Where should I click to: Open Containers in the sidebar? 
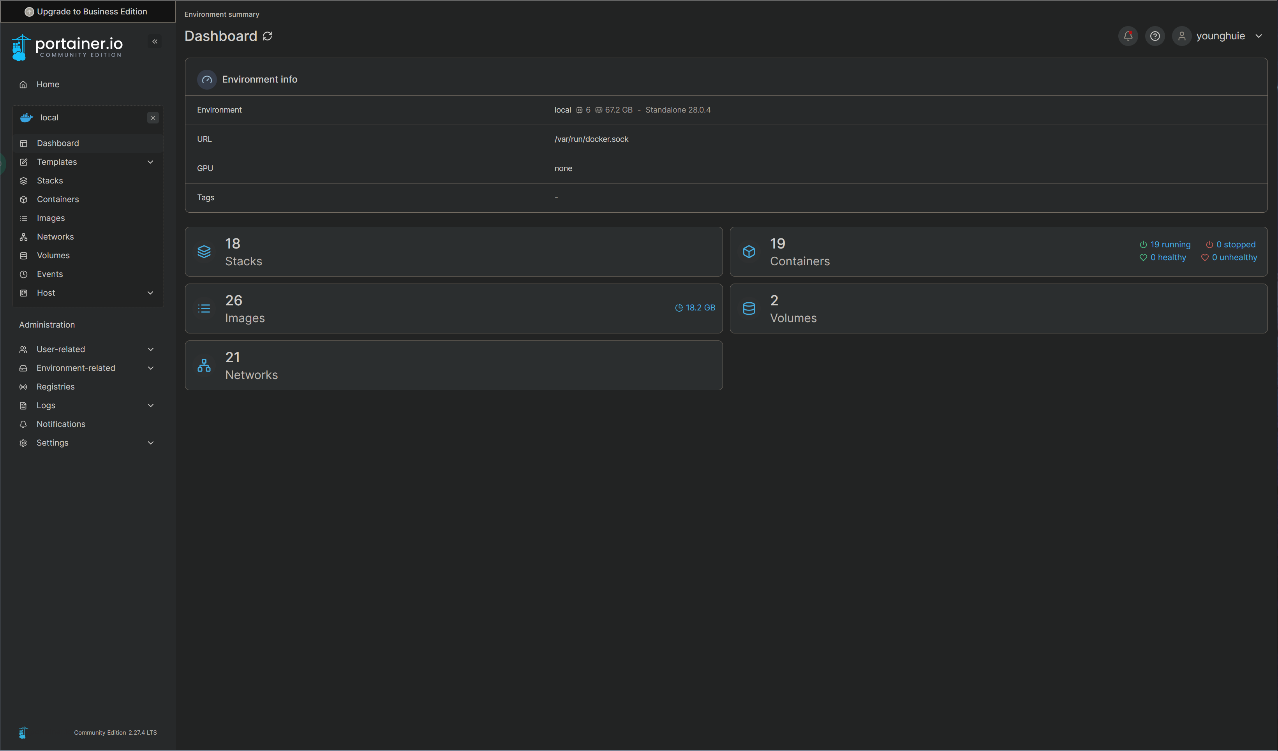[x=57, y=199]
